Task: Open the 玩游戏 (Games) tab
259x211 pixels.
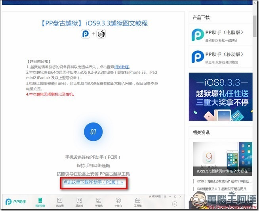Action: [x=79, y=202]
